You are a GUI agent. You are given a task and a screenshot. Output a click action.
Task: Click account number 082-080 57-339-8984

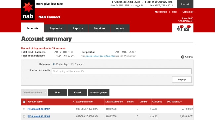(87, 116)
